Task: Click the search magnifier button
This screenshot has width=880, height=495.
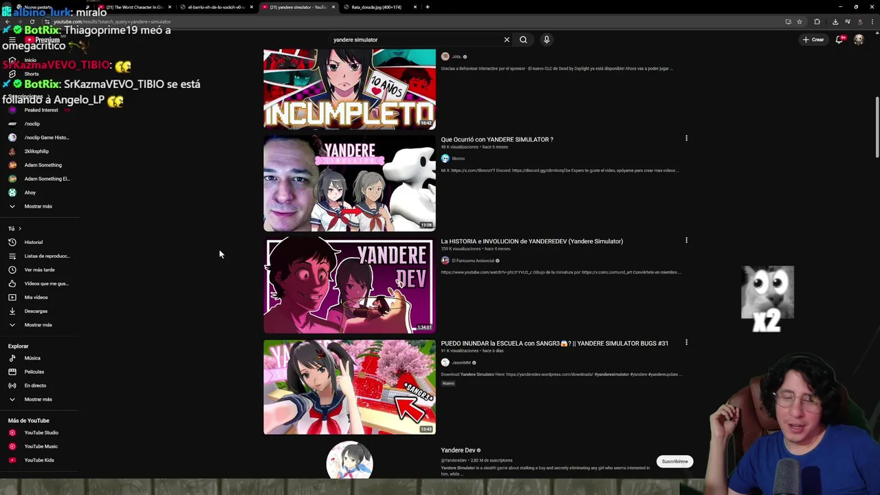Action: [x=523, y=39]
